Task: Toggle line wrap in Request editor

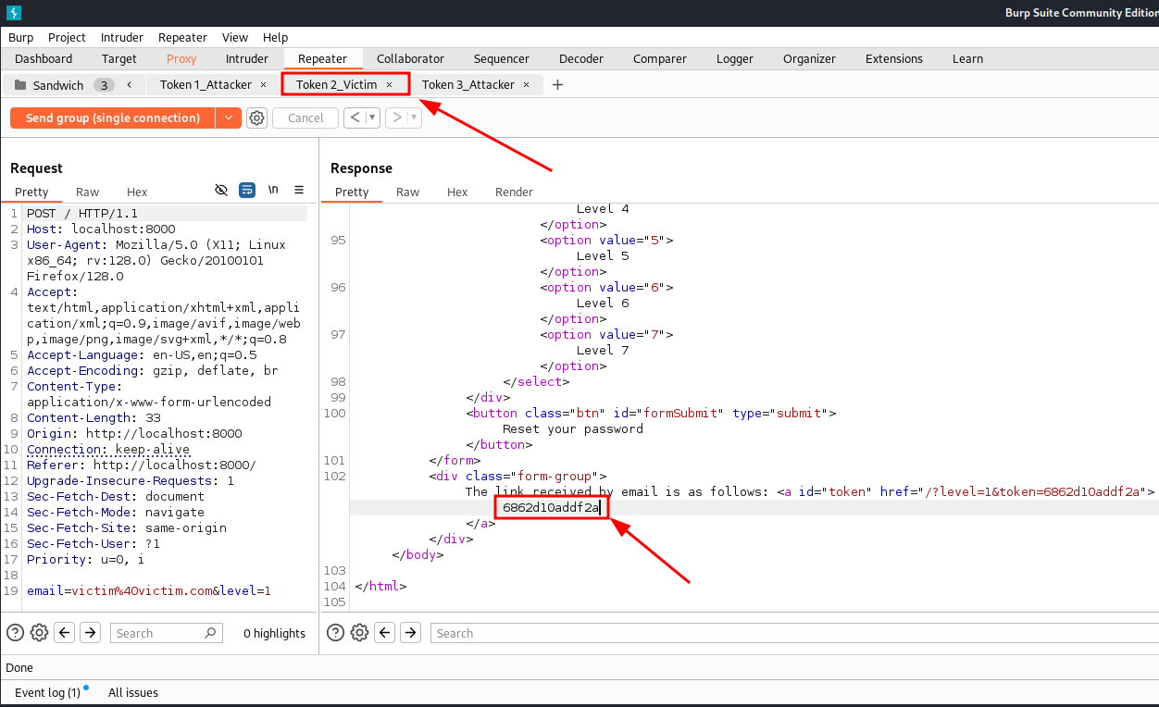Action: [247, 190]
